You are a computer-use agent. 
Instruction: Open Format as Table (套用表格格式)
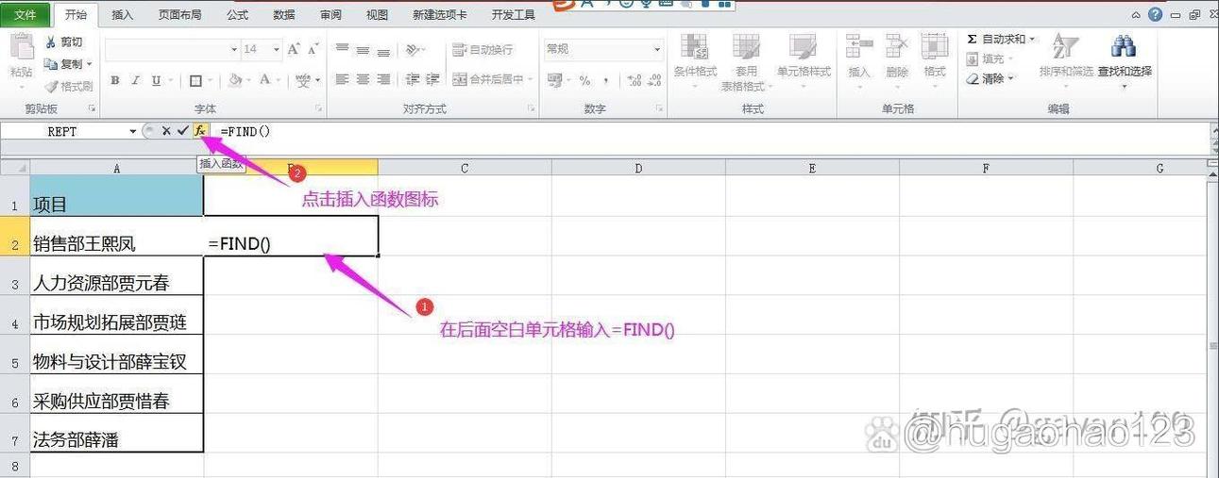point(746,61)
